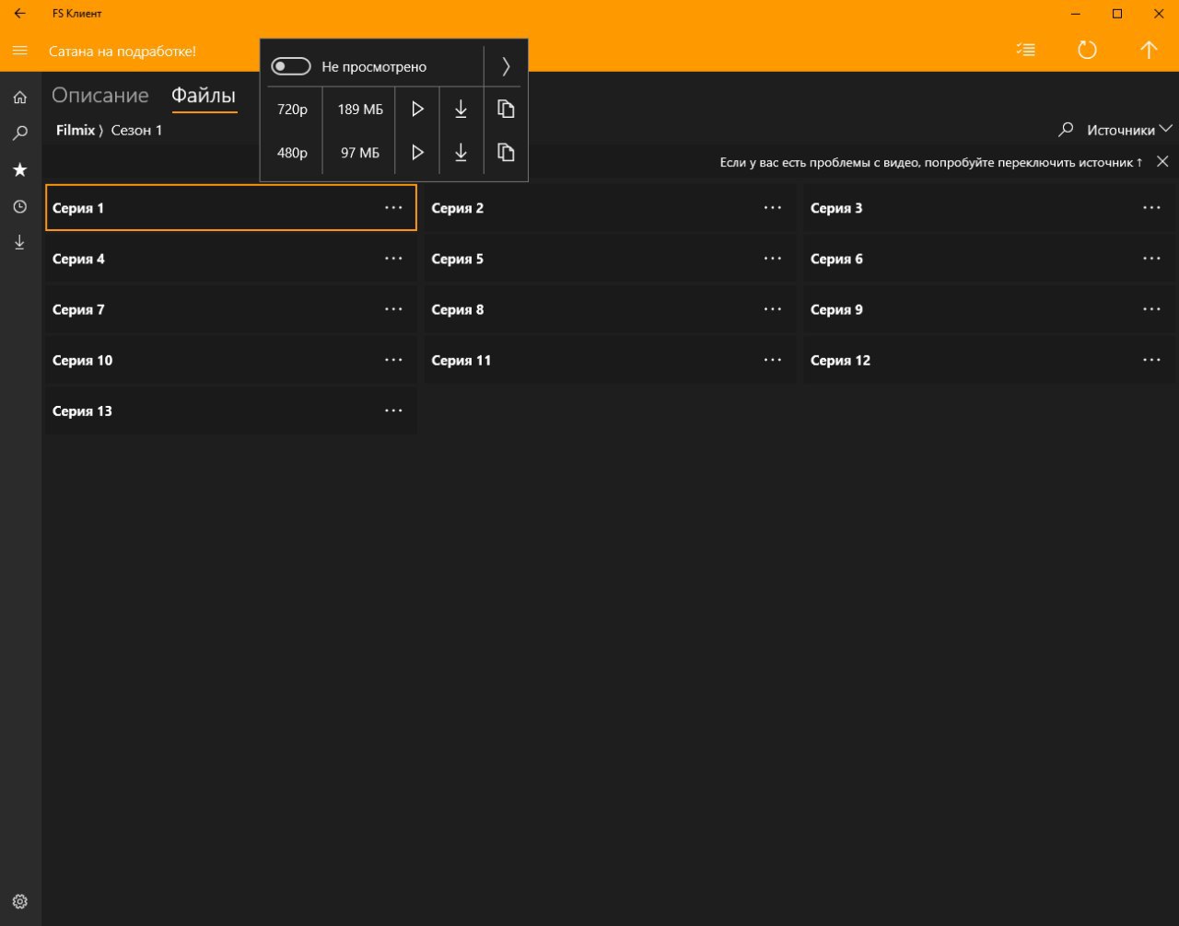Open Settings gear in sidebar

point(20,902)
